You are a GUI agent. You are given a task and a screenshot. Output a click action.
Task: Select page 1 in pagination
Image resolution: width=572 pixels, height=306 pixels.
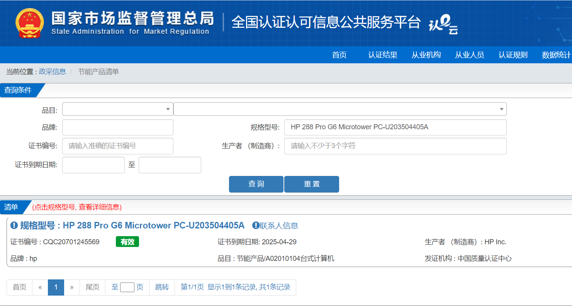pyautogui.click(x=56, y=287)
